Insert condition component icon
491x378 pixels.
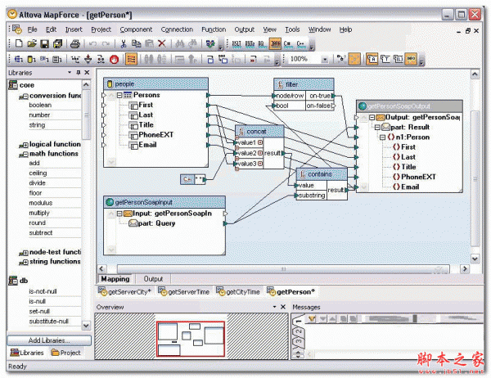[x=101, y=59]
